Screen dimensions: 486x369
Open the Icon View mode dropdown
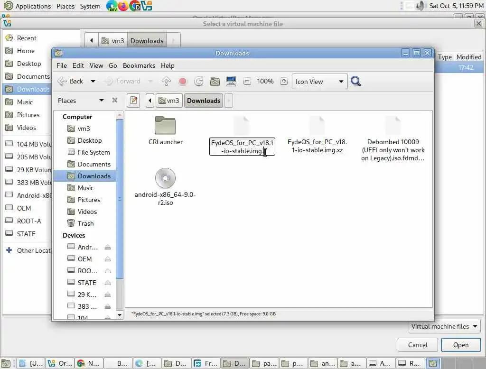coord(319,82)
